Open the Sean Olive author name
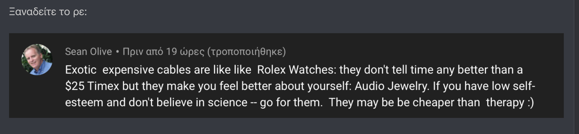The image size is (579, 134). (88, 52)
